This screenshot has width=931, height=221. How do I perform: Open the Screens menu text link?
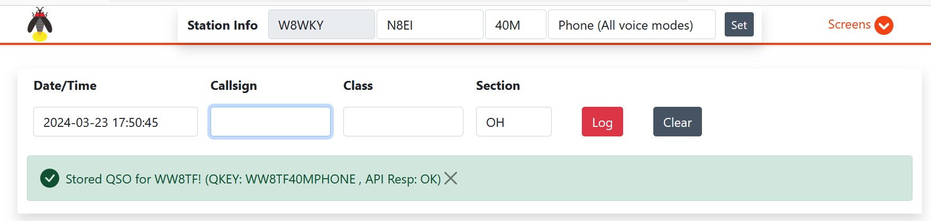(x=848, y=25)
